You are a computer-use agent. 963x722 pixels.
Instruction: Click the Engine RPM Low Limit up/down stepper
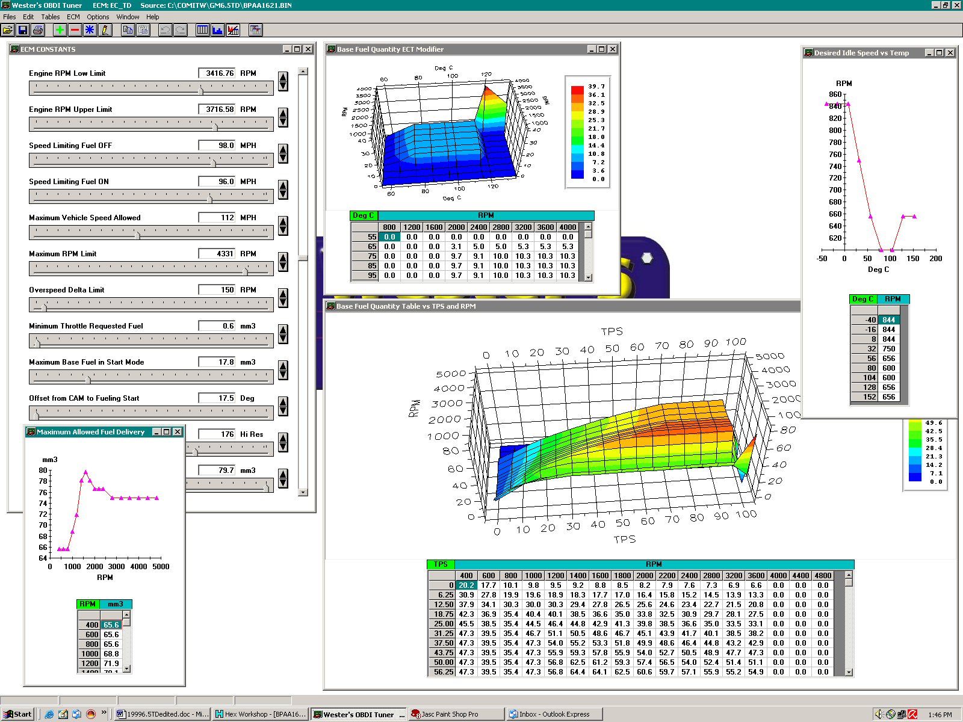click(283, 81)
